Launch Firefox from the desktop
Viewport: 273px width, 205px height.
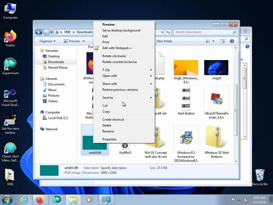(x=10, y=38)
